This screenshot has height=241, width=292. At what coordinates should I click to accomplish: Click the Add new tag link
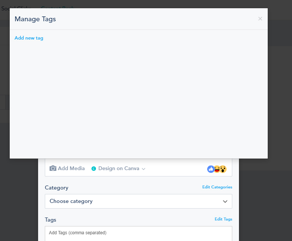(x=29, y=38)
